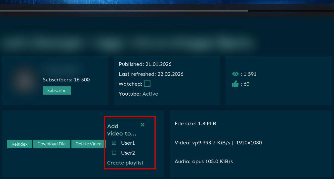Click the thumbs up likes icon
Image resolution: width=334 pixels, height=179 pixels.
[235, 84]
